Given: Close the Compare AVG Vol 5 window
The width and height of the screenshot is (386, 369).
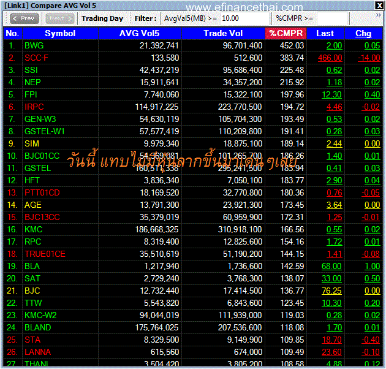Looking at the screenshot, I should [x=379, y=6].
